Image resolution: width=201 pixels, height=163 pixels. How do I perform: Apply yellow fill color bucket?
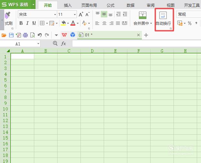pos(63,23)
